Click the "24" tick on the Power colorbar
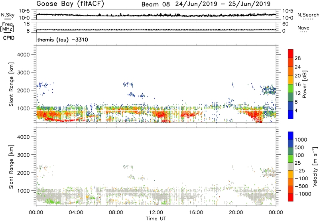 pos(297,67)
